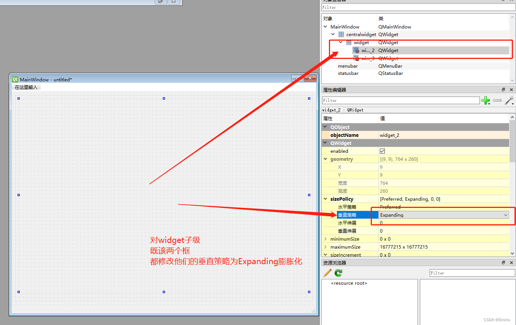Open the 垂直策略 Expanding combo box
This screenshot has height=325, width=516.
click(444, 215)
